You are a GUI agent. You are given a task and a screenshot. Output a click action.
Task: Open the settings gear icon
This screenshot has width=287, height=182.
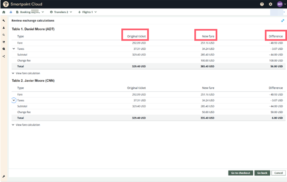270,4
